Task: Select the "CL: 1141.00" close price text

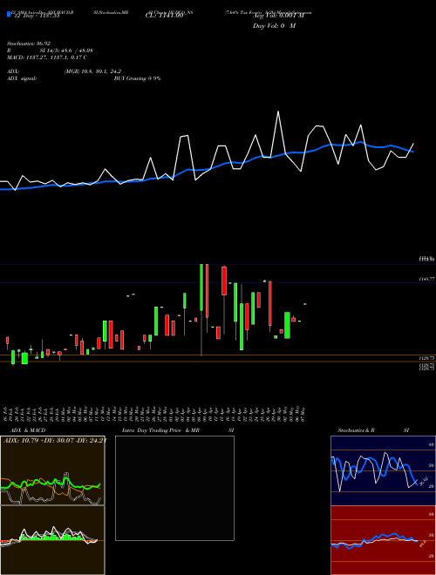Action: pyautogui.click(x=164, y=16)
